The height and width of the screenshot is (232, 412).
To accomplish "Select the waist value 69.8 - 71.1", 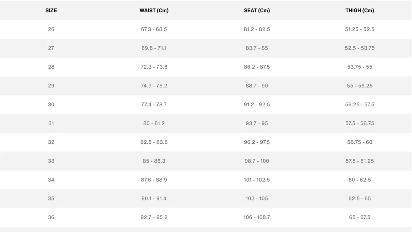I will [x=154, y=48].
